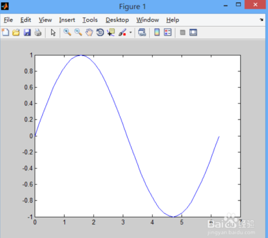Select the Pan hand tool
268x238 pixels.
click(x=89, y=32)
